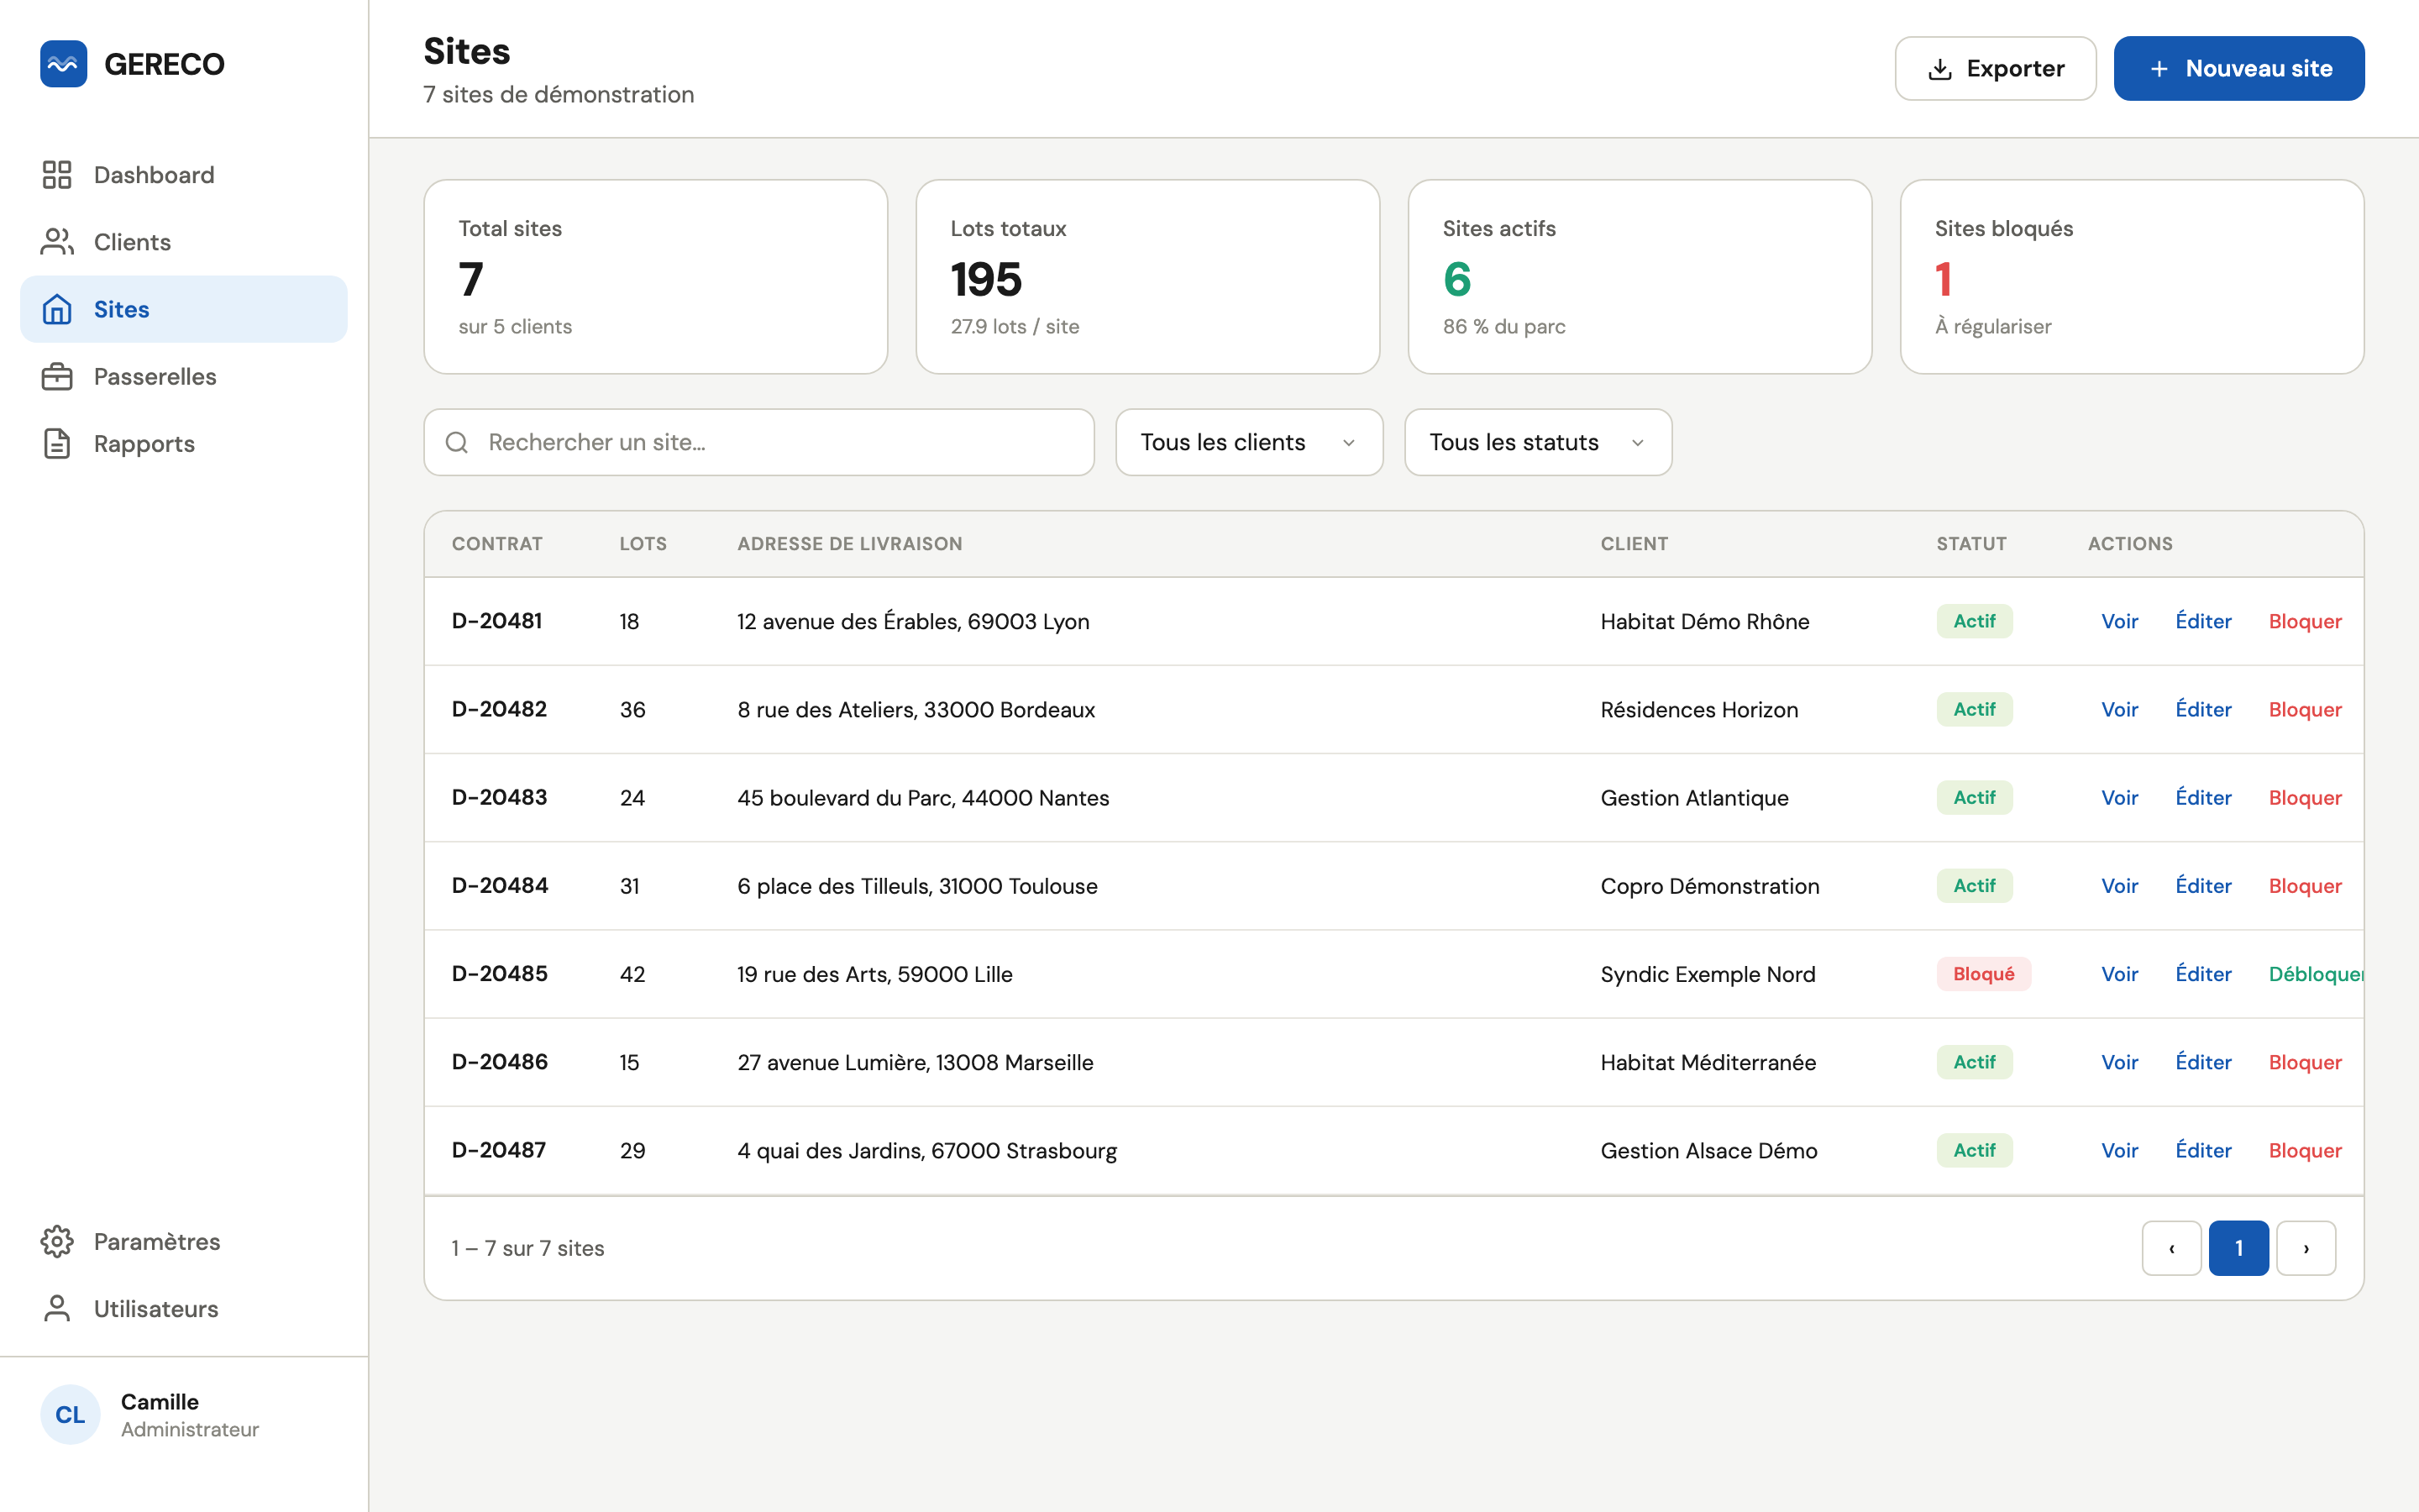Viewport: 2419px width, 1512px height.
Task: Click the Lots totaux card
Action: click(x=1147, y=277)
